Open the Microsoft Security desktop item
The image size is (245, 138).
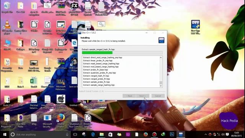47,121
